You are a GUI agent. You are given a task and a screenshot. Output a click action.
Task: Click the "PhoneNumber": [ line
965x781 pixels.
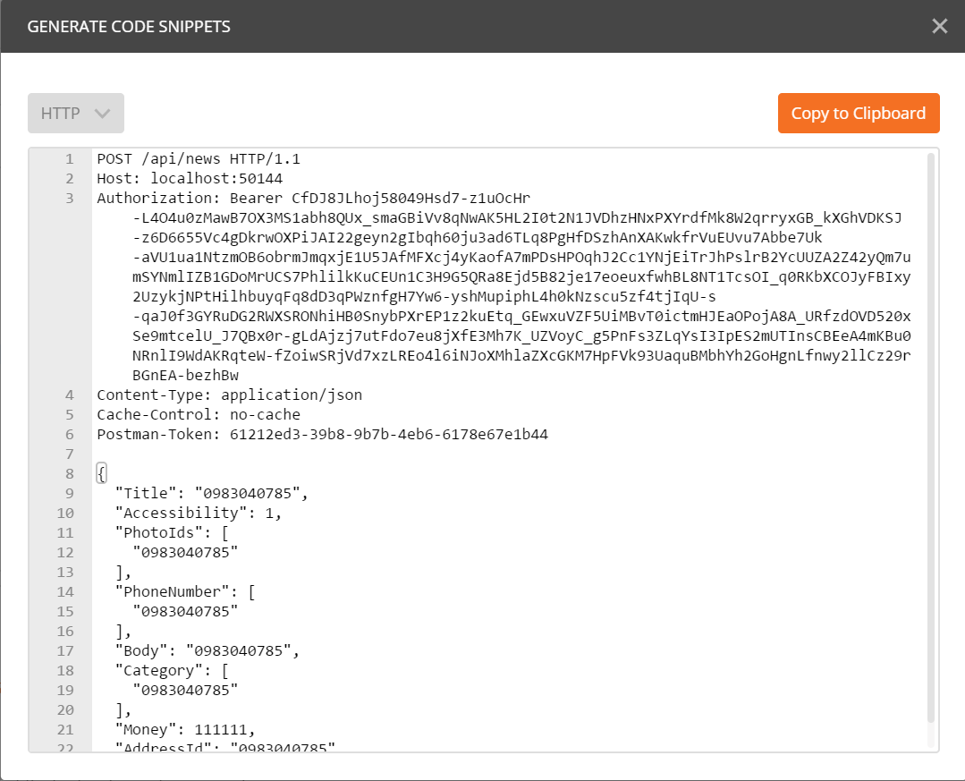coord(184,592)
